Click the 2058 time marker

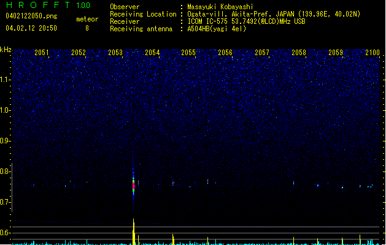tap(299, 53)
